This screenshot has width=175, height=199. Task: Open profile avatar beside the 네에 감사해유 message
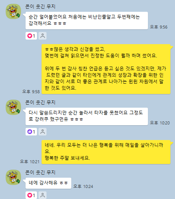point(13,177)
